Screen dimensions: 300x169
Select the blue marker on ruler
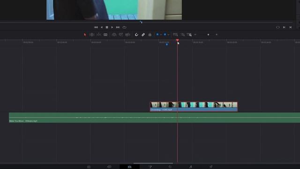tap(167, 45)
